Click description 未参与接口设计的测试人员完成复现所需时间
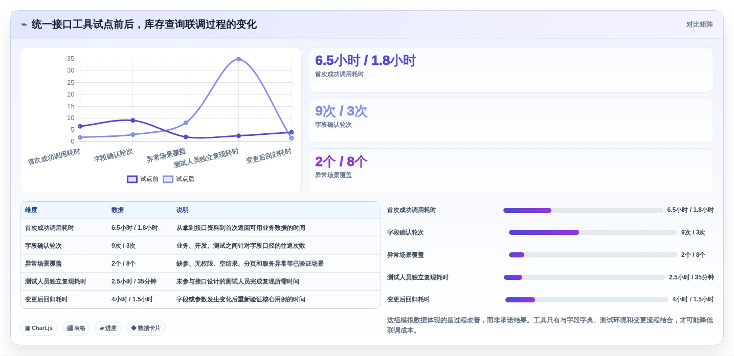Viewport: 734px width, 356px height. [238, 282]
